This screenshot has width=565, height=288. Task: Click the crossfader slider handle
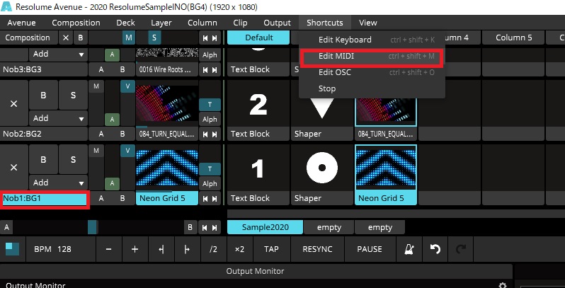coord(92,228)
